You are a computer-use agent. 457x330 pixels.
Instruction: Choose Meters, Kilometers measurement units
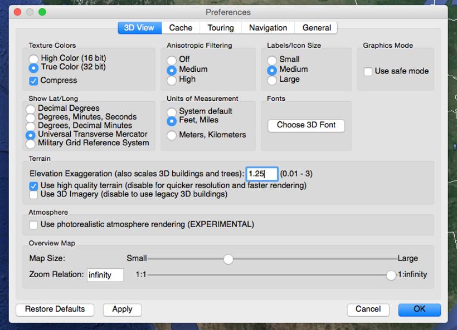pyautogui.click(x=172, y=135)
